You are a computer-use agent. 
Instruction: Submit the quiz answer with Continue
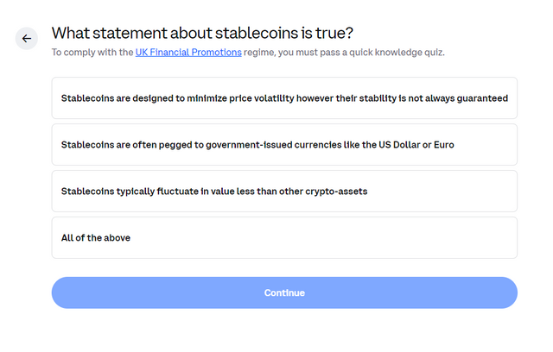click(x=284, y=292)
